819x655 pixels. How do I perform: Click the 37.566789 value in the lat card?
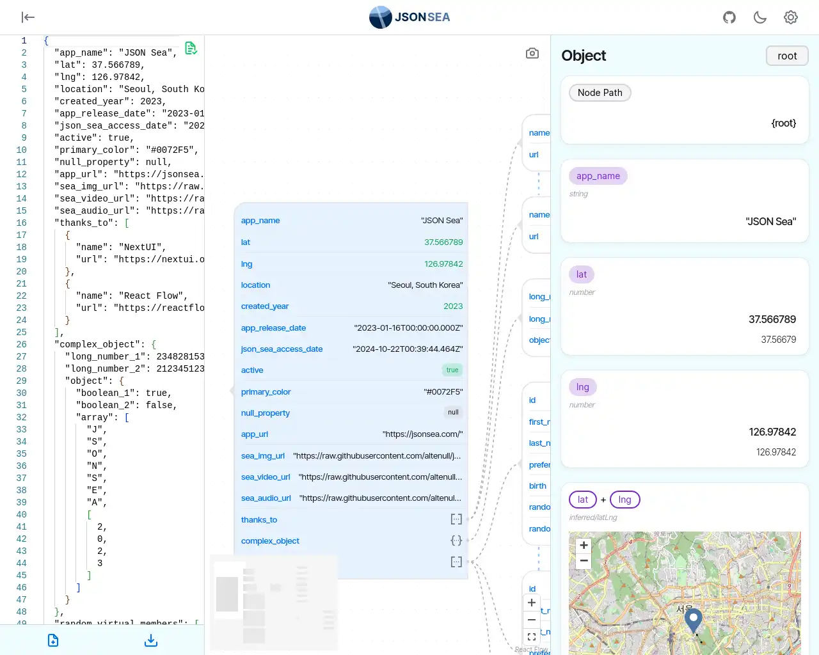point(772,319)
